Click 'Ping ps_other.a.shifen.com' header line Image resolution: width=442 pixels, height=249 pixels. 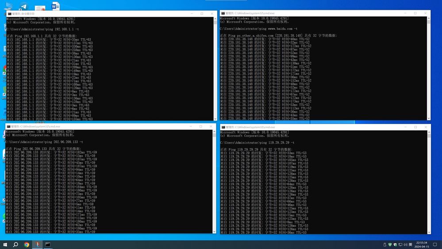point(278,35)
